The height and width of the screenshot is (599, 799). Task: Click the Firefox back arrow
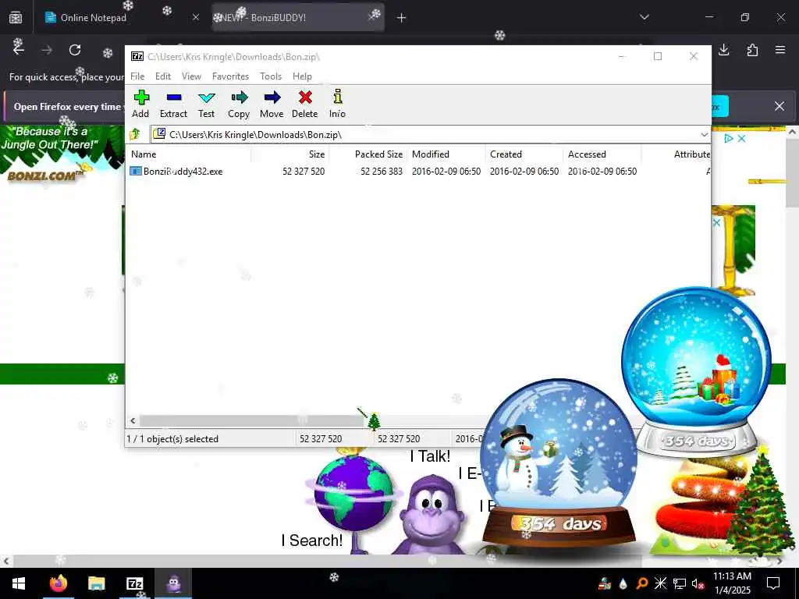pyautogui.click(x=19, y=50)
